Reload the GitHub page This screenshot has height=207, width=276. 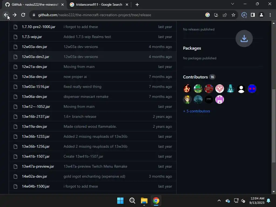click(x=23, y=15)
